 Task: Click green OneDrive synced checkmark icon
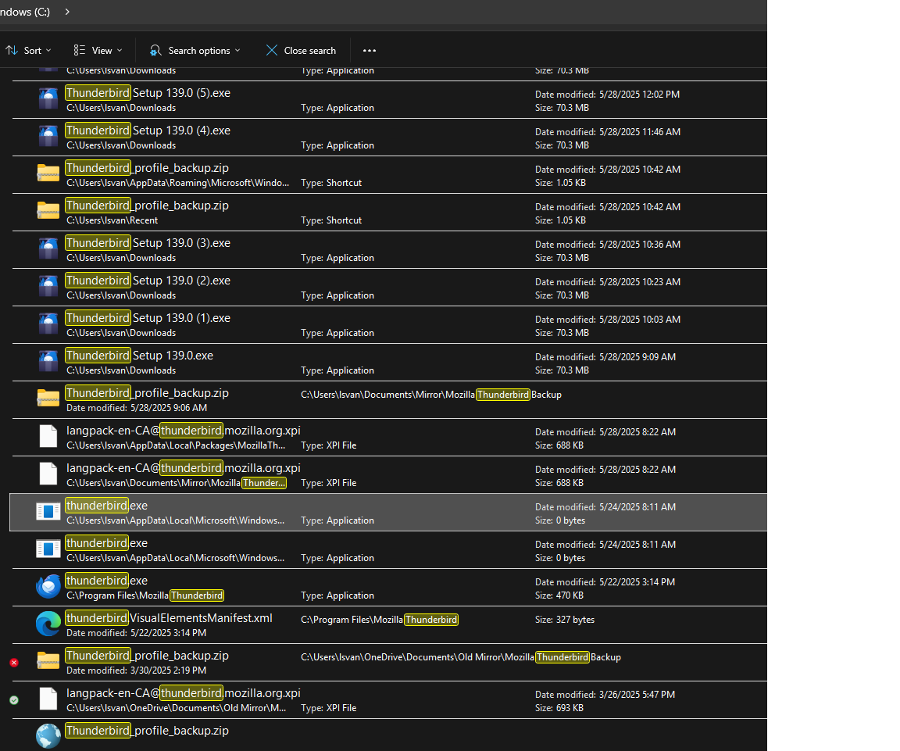coord(14,700)
